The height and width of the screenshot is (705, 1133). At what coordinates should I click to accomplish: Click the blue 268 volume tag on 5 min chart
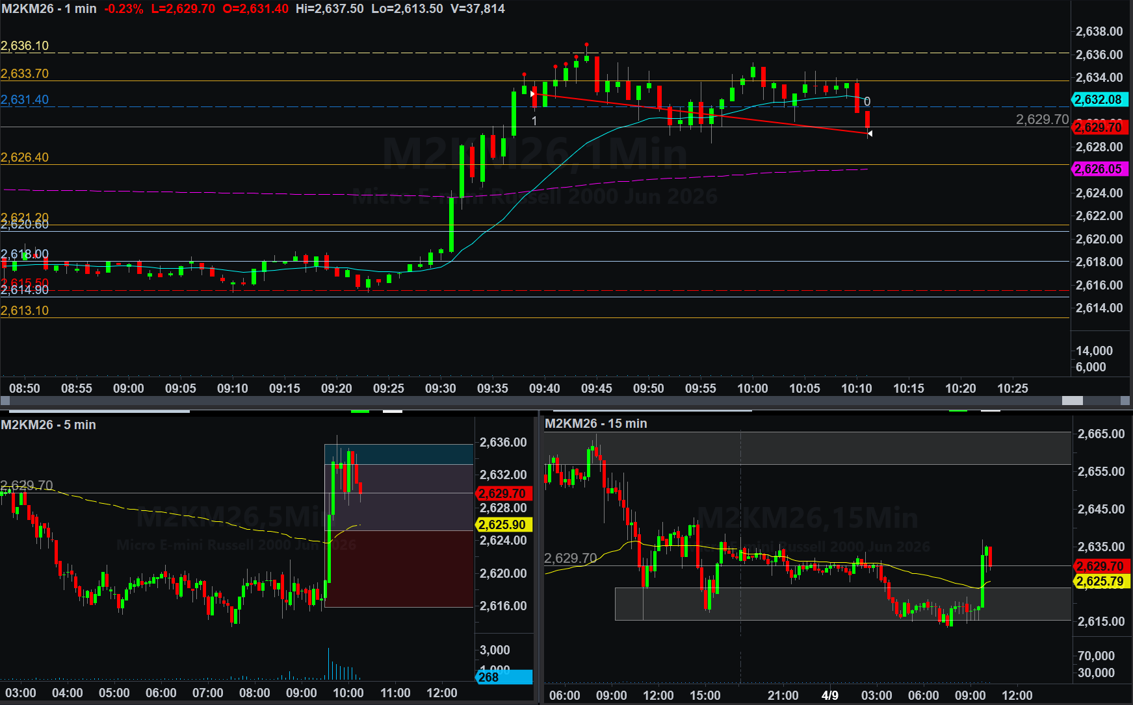click(504, 677)
